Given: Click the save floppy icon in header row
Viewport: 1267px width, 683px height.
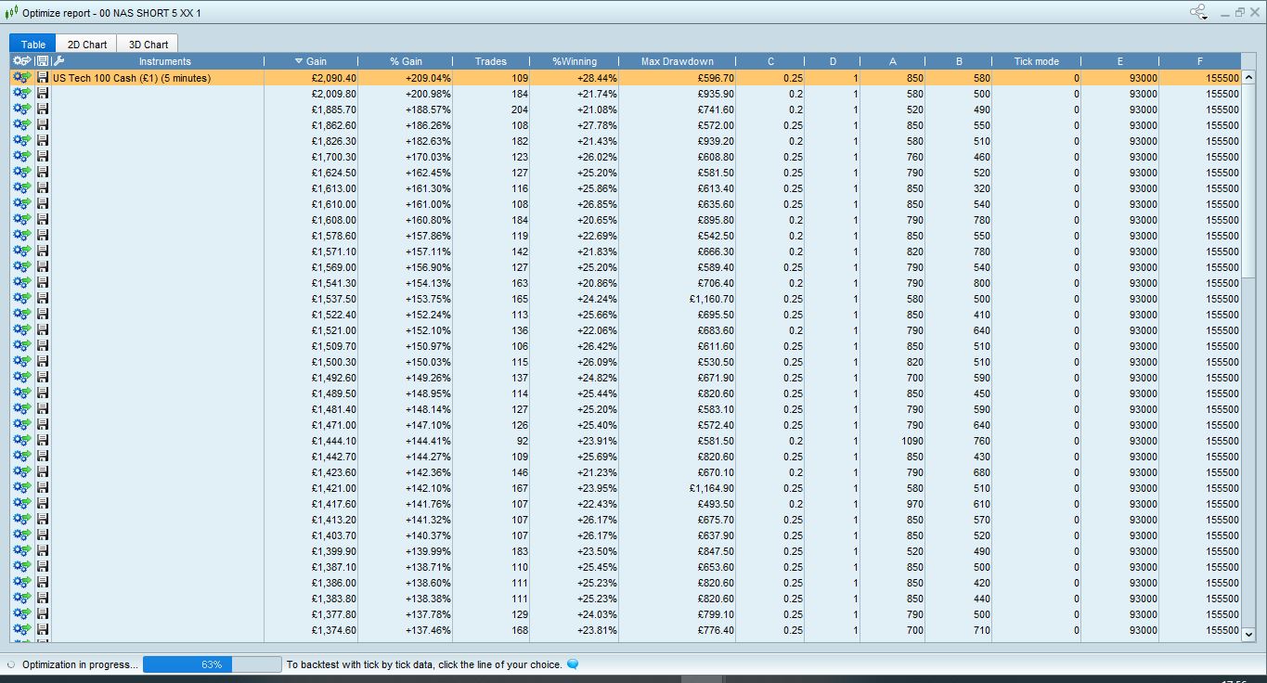Looking at the screenshot, I should (x=42, y=61).
